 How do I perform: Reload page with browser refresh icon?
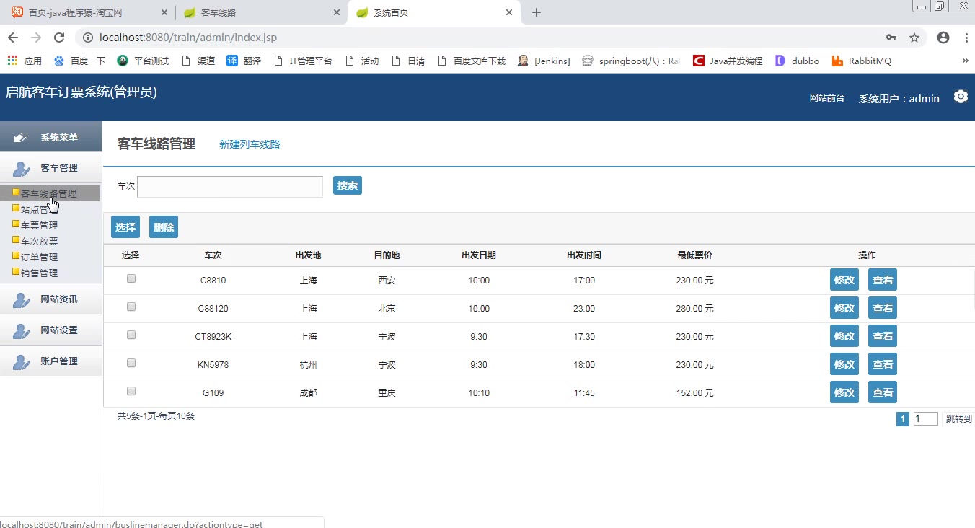(59, 38)
